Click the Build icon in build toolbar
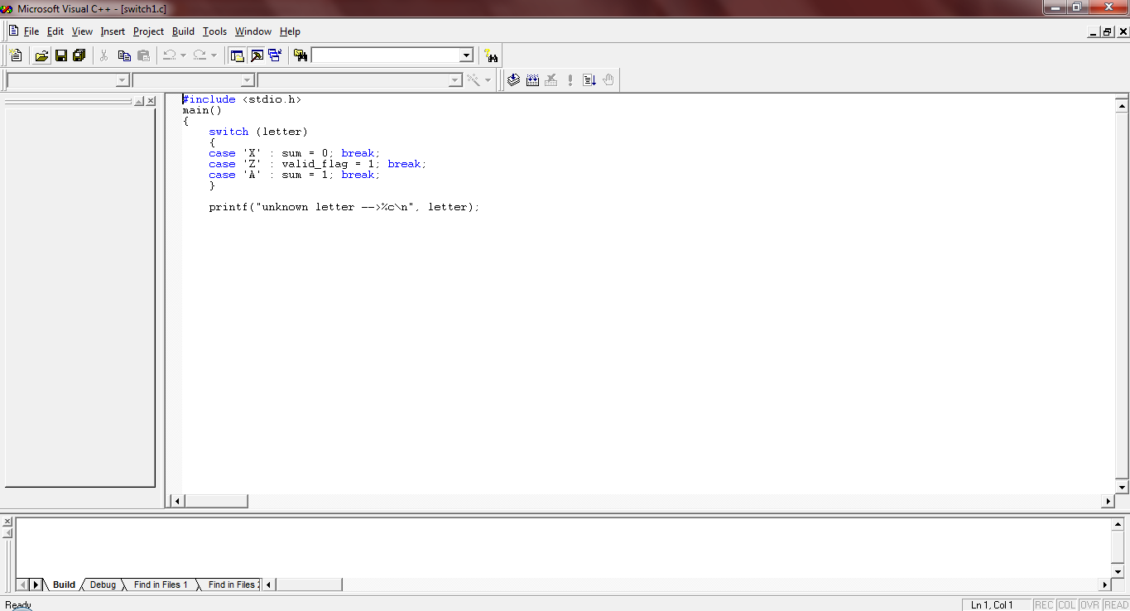 pyautogui.click(x=532, y=79)
